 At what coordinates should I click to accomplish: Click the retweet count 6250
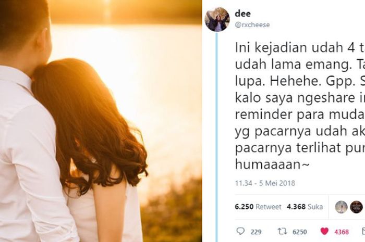pos(300,232)
